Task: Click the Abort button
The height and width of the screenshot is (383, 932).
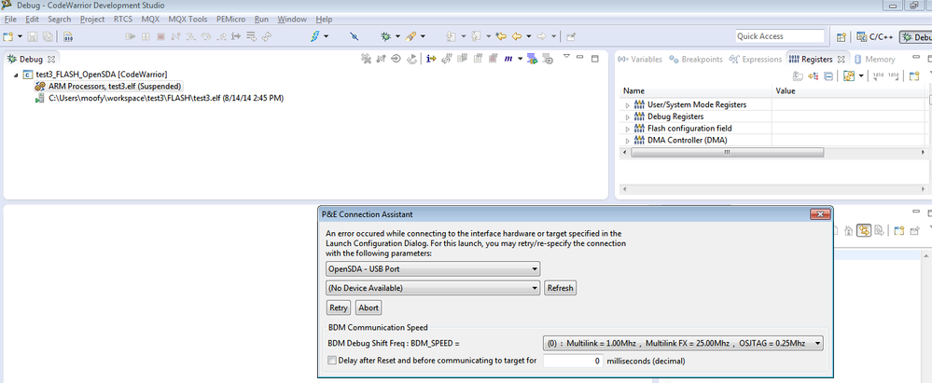Action: [369, 308]
